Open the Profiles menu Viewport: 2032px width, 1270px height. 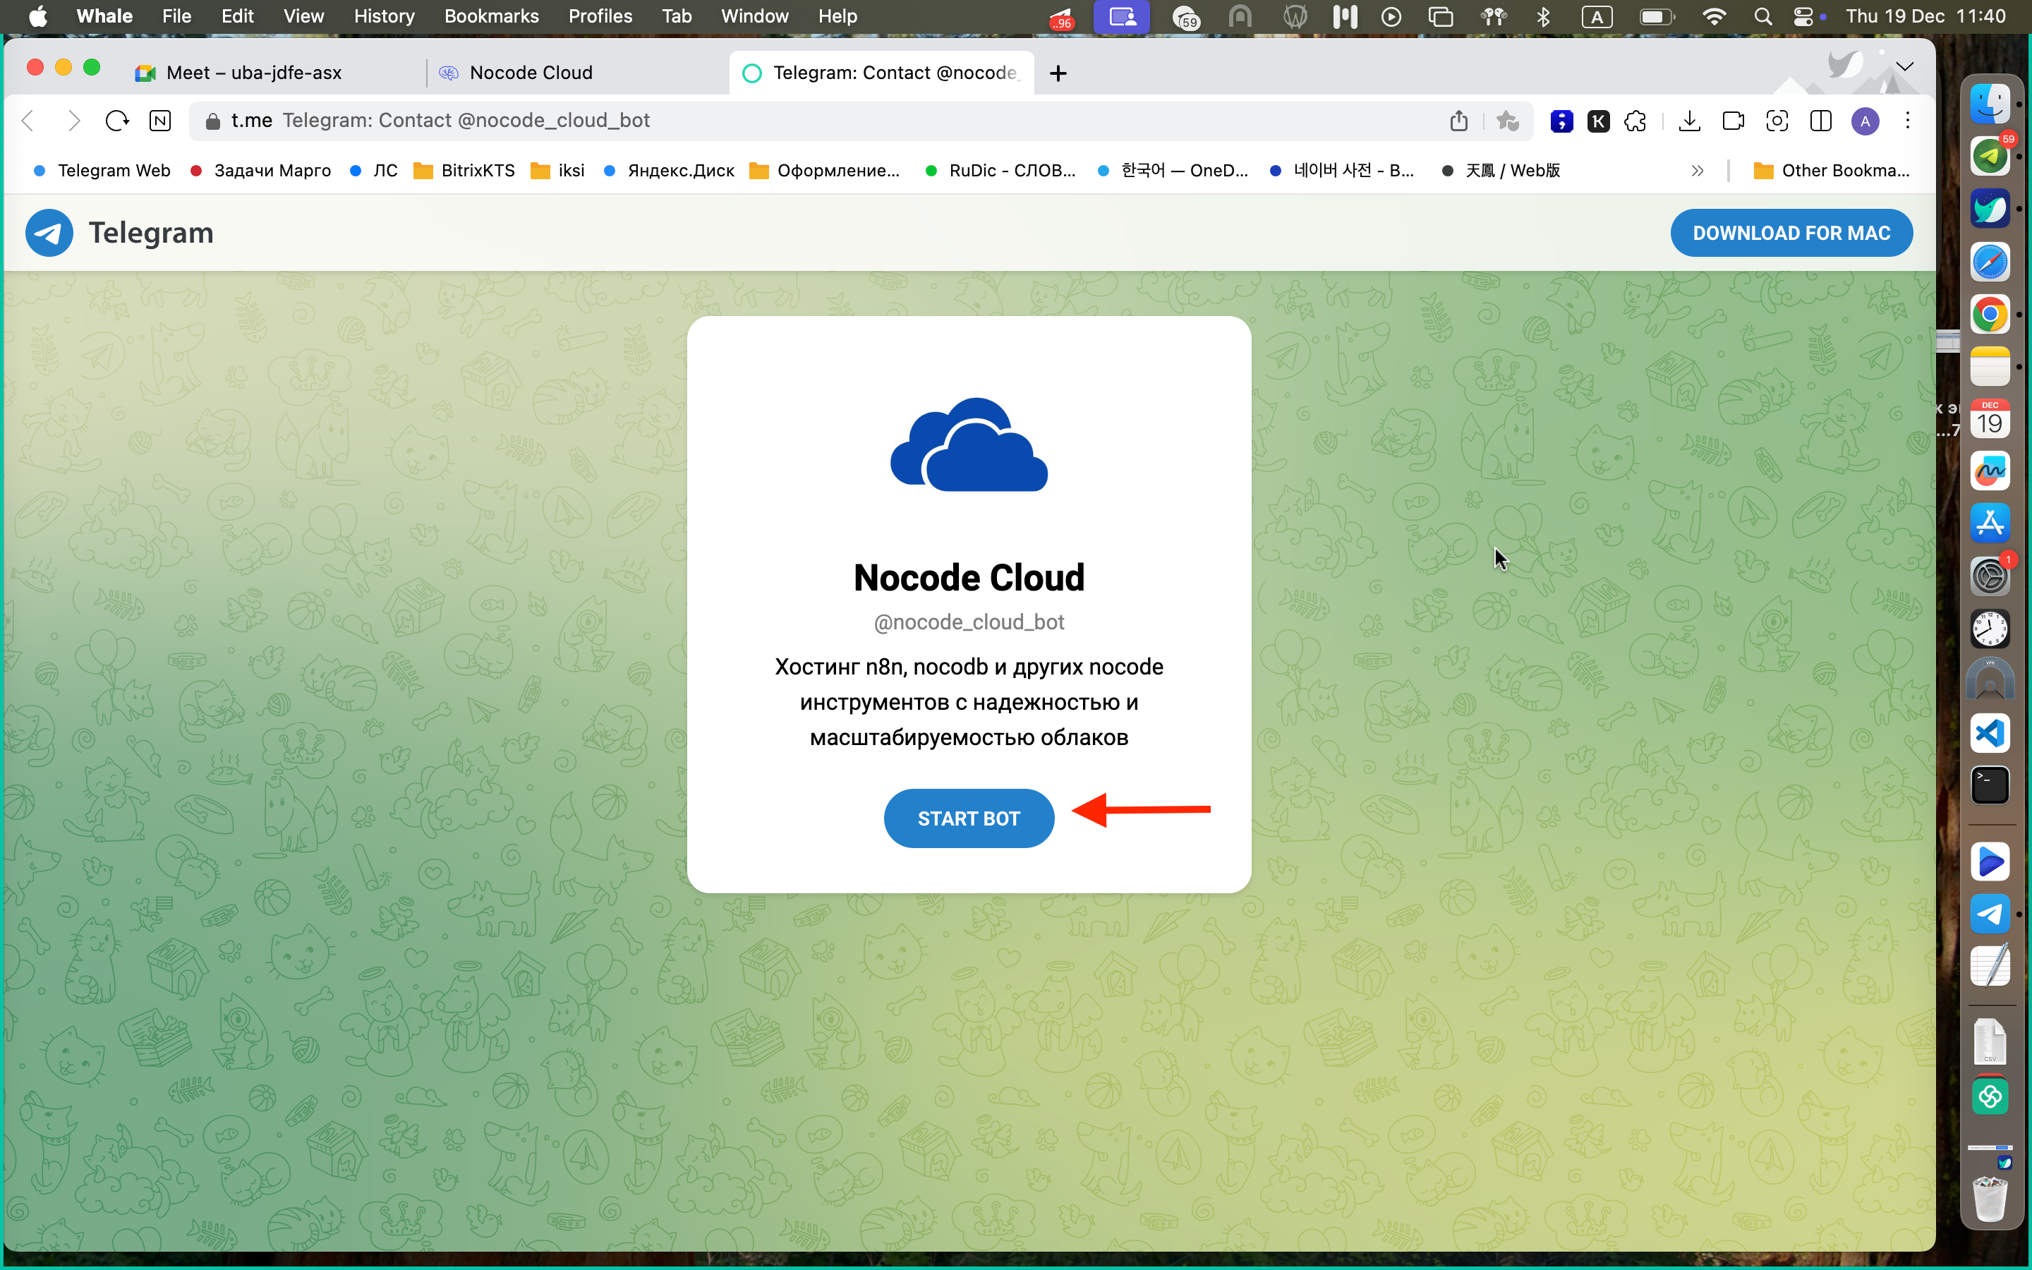[600, 16]
